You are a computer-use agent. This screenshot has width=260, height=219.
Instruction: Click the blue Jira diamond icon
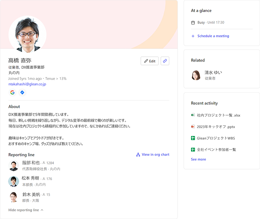tap(22, 92)
